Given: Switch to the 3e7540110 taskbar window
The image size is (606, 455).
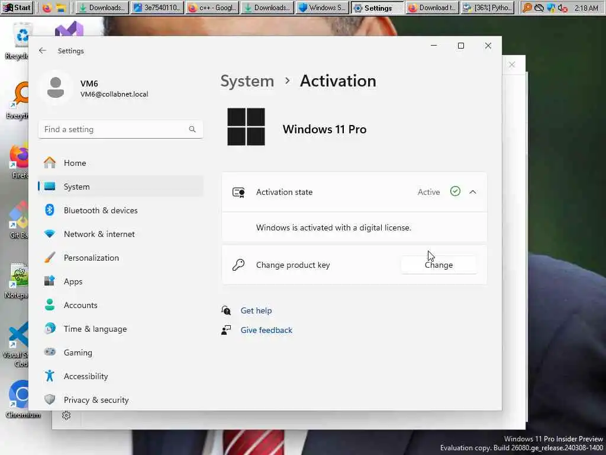Looking at the screenshot, I should tap(156, 8).
